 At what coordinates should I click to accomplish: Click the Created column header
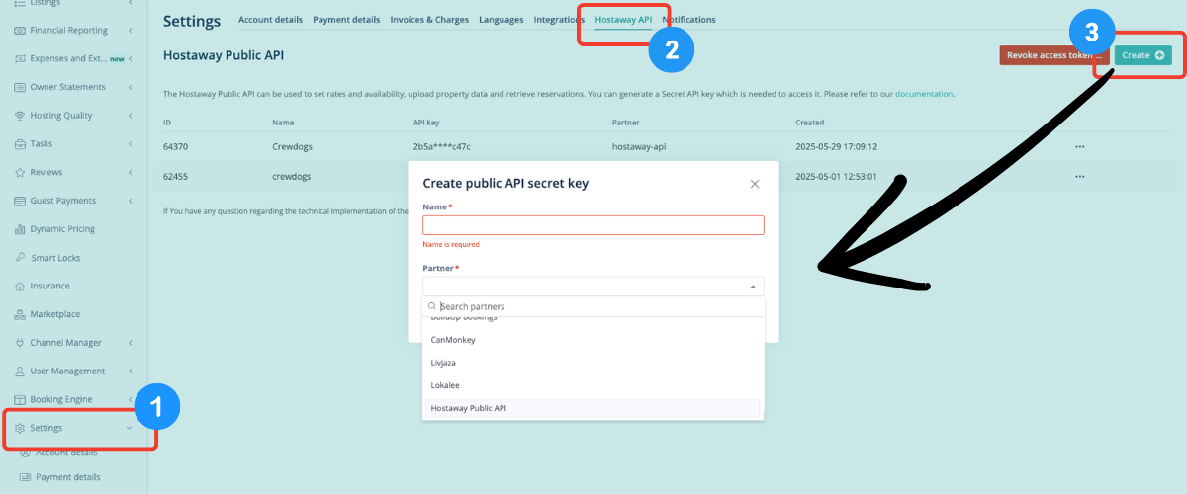pyautogui.click(x=810, y=123)
